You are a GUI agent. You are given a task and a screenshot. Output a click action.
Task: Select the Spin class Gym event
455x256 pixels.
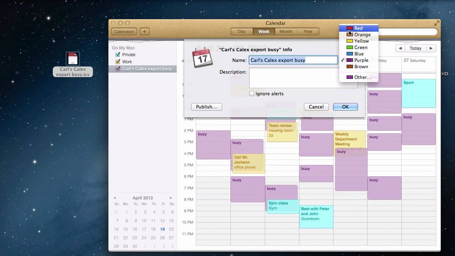pos(283,207)
